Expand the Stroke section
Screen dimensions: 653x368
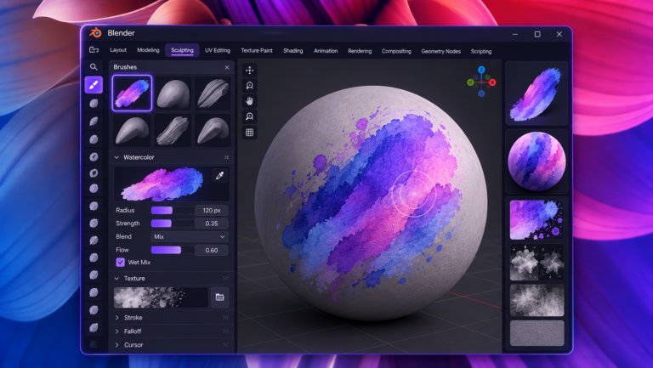(x=117, y=318)
